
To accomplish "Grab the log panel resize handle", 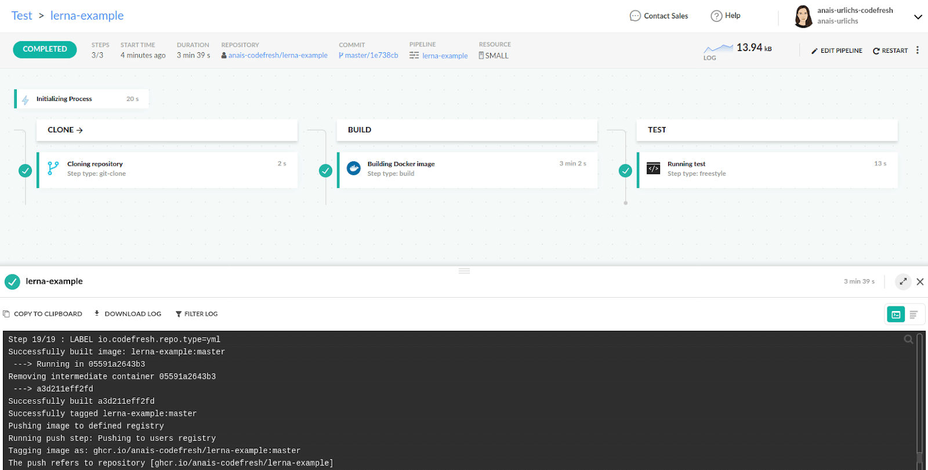I will 464,271.
